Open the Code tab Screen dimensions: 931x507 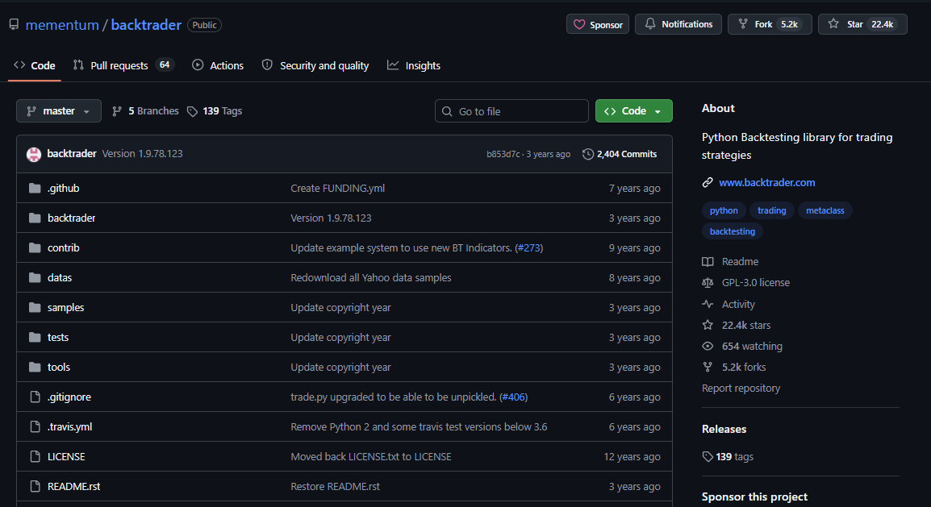tap(35, 66)
